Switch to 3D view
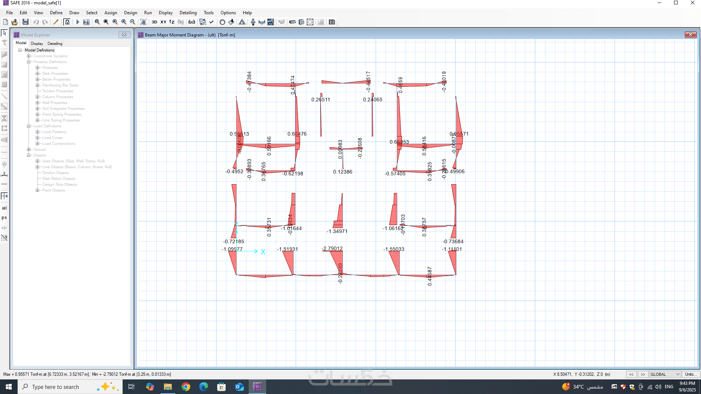 click(x=154, y=22)
